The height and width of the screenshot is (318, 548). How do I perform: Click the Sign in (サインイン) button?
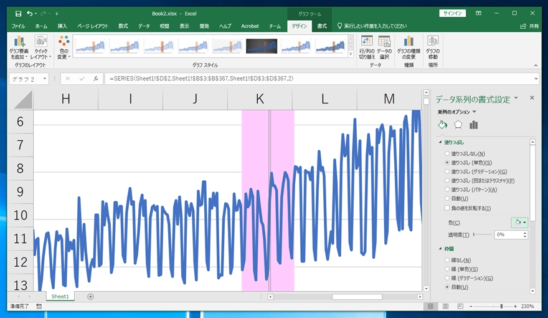tap(453, 13)
